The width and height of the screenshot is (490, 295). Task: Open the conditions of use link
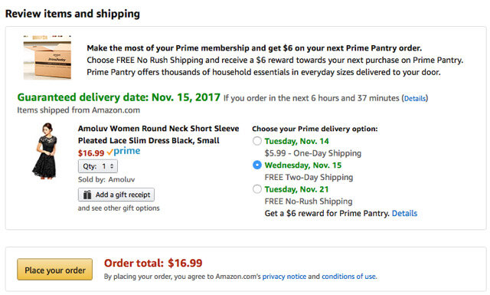pos(349,277)
